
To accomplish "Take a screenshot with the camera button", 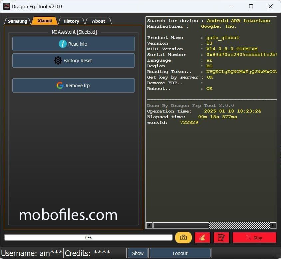I will point(183,237).
